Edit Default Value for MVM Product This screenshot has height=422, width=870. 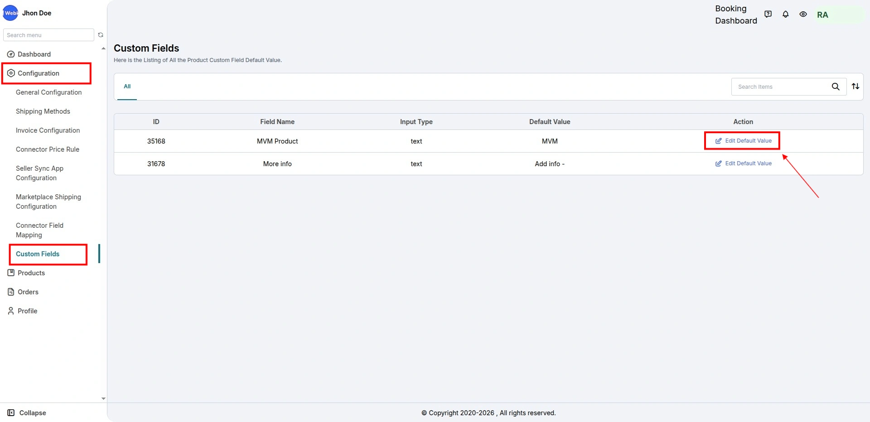(x=744, y=141)
